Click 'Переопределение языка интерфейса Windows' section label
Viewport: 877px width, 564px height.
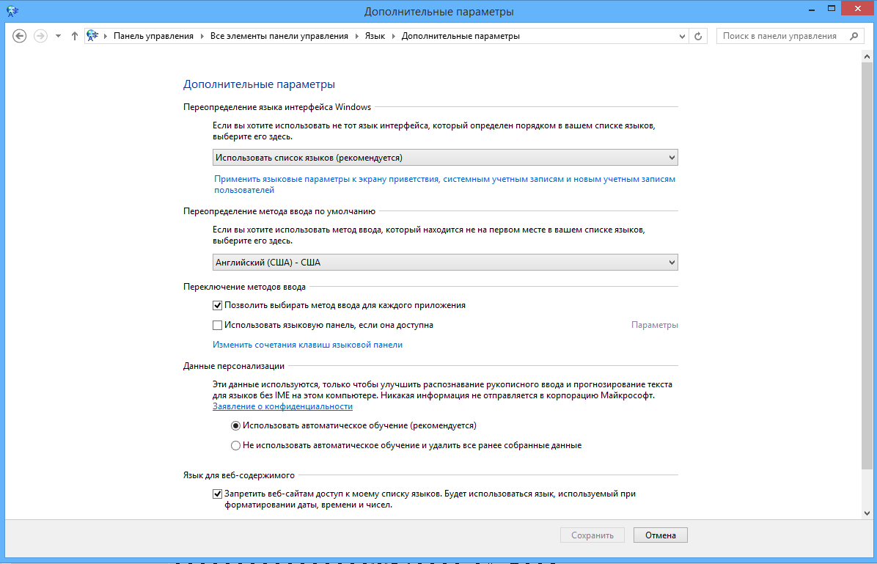277,107
